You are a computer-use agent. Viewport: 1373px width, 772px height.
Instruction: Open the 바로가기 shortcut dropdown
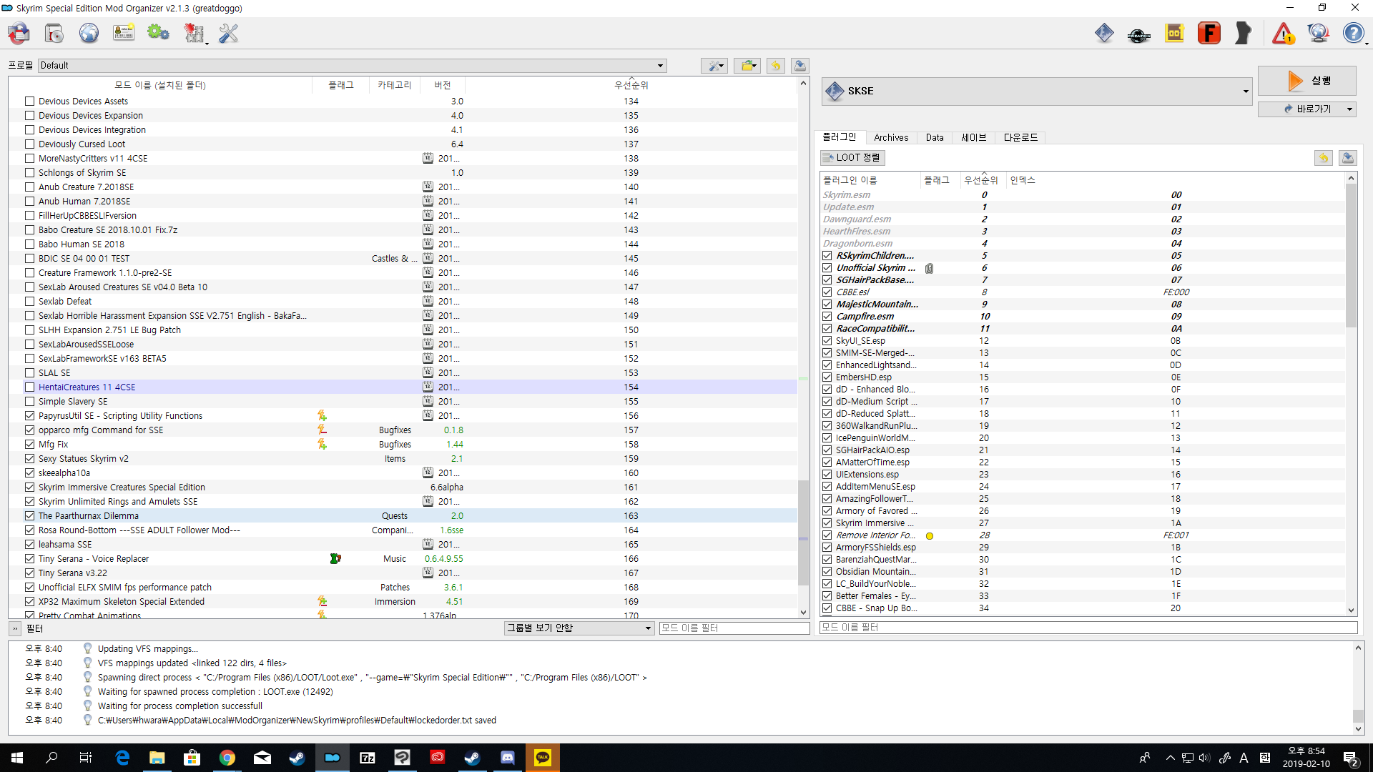[1306, 109]
